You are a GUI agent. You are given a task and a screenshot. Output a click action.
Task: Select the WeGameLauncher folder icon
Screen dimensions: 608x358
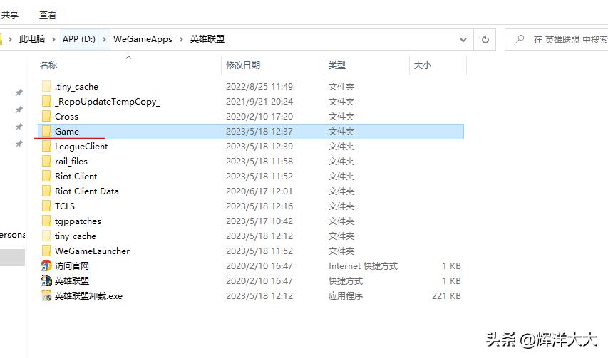click(x=46, y=251)
